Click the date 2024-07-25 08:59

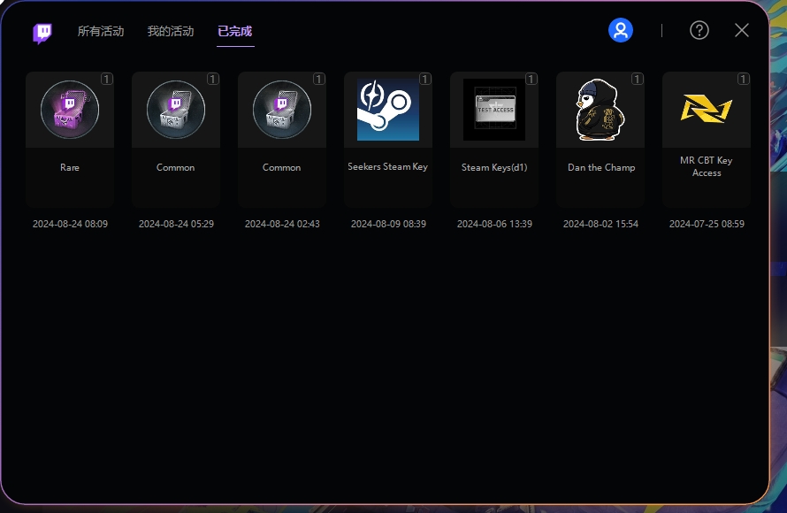pos(707,224)
